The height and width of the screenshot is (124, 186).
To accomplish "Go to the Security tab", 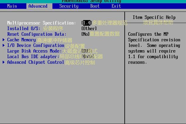I will tap(69, 6).
